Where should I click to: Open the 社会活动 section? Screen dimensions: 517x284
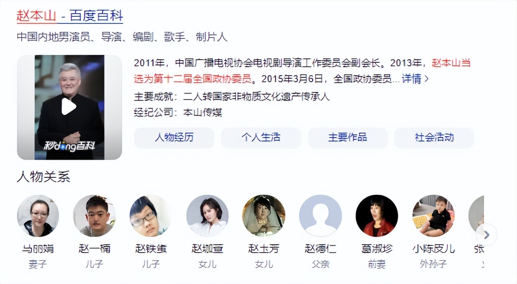434,138
